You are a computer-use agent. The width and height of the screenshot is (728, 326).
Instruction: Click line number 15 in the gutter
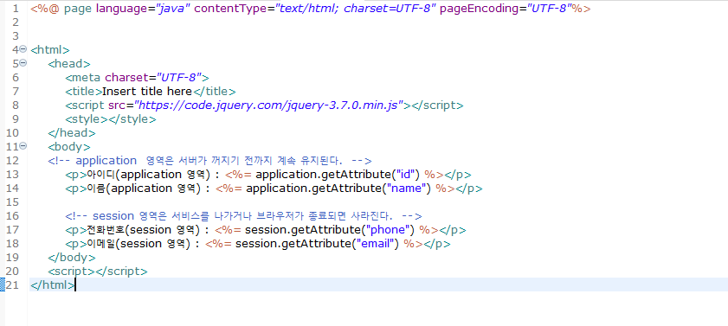(13, 202)
